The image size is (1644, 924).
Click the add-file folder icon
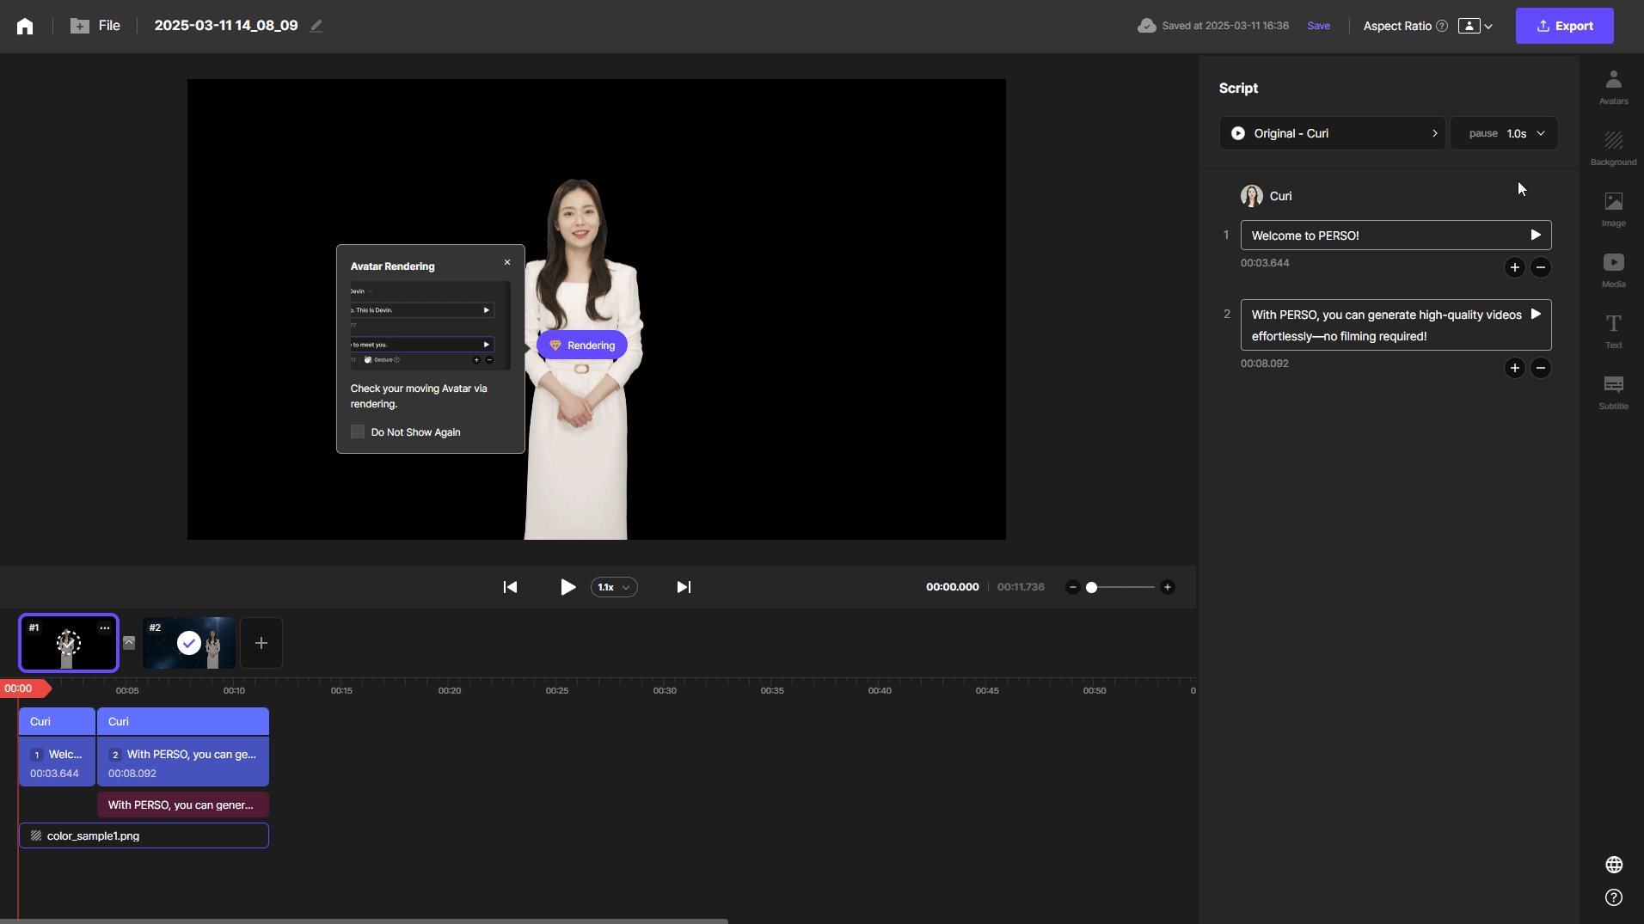[80, 26]
